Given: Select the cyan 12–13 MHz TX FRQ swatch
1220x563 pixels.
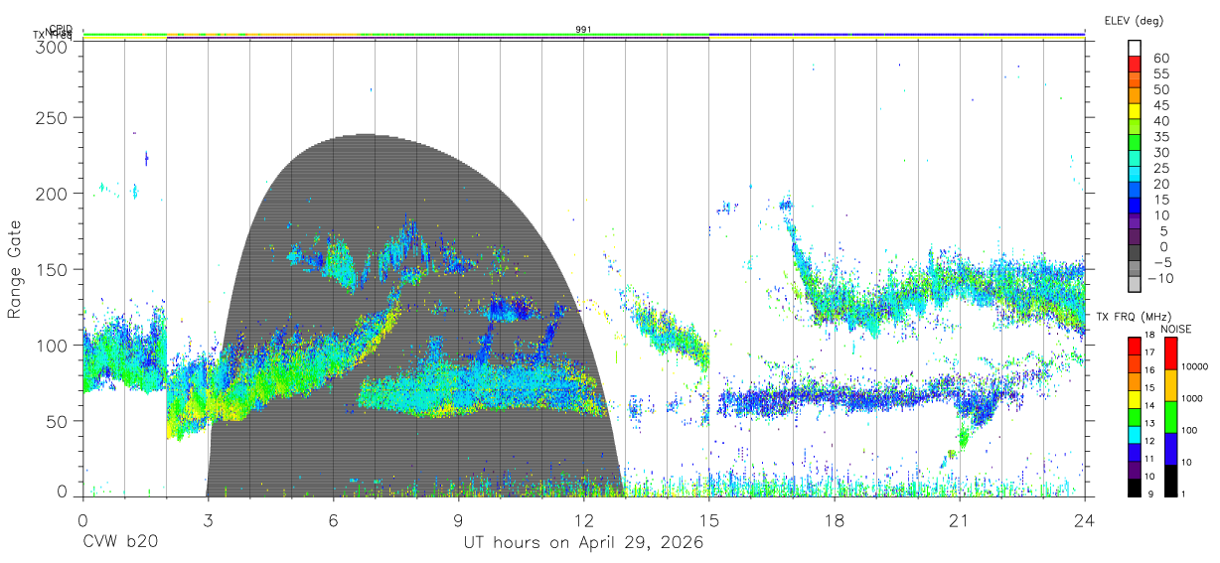Looking at the screenshot, I should coord(1135,435).
